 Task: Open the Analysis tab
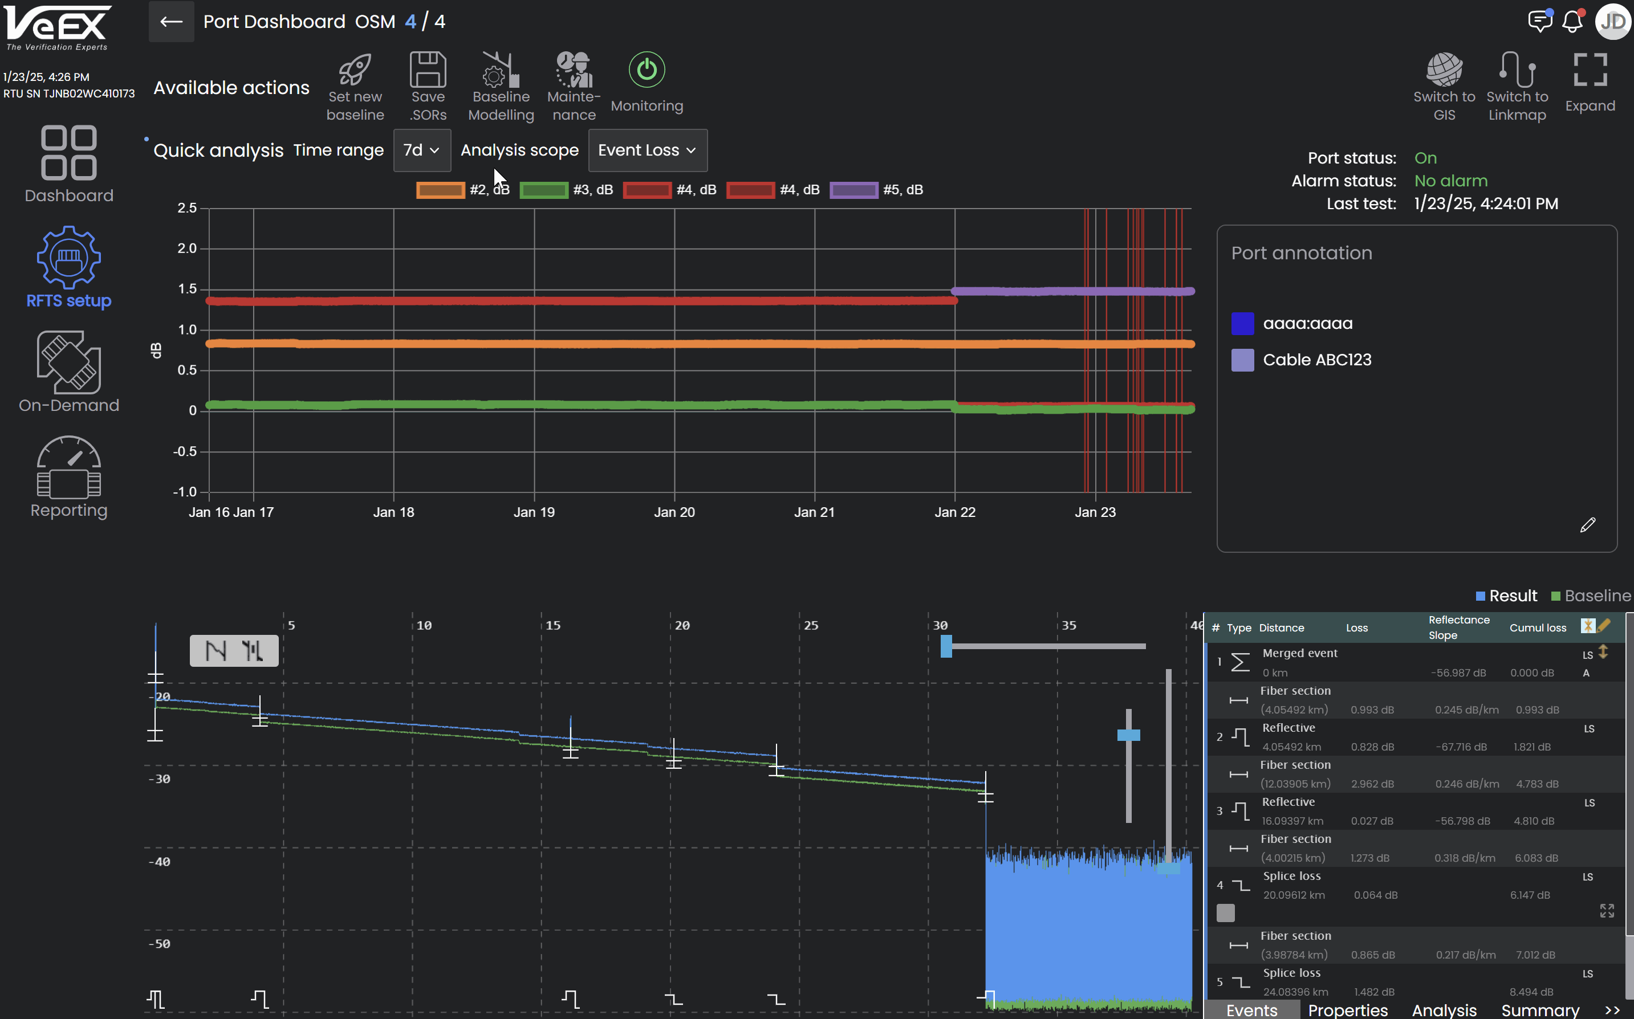1444,1010
